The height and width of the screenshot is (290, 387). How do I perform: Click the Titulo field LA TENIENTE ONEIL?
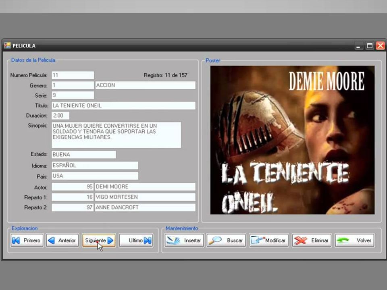[123, 106]
